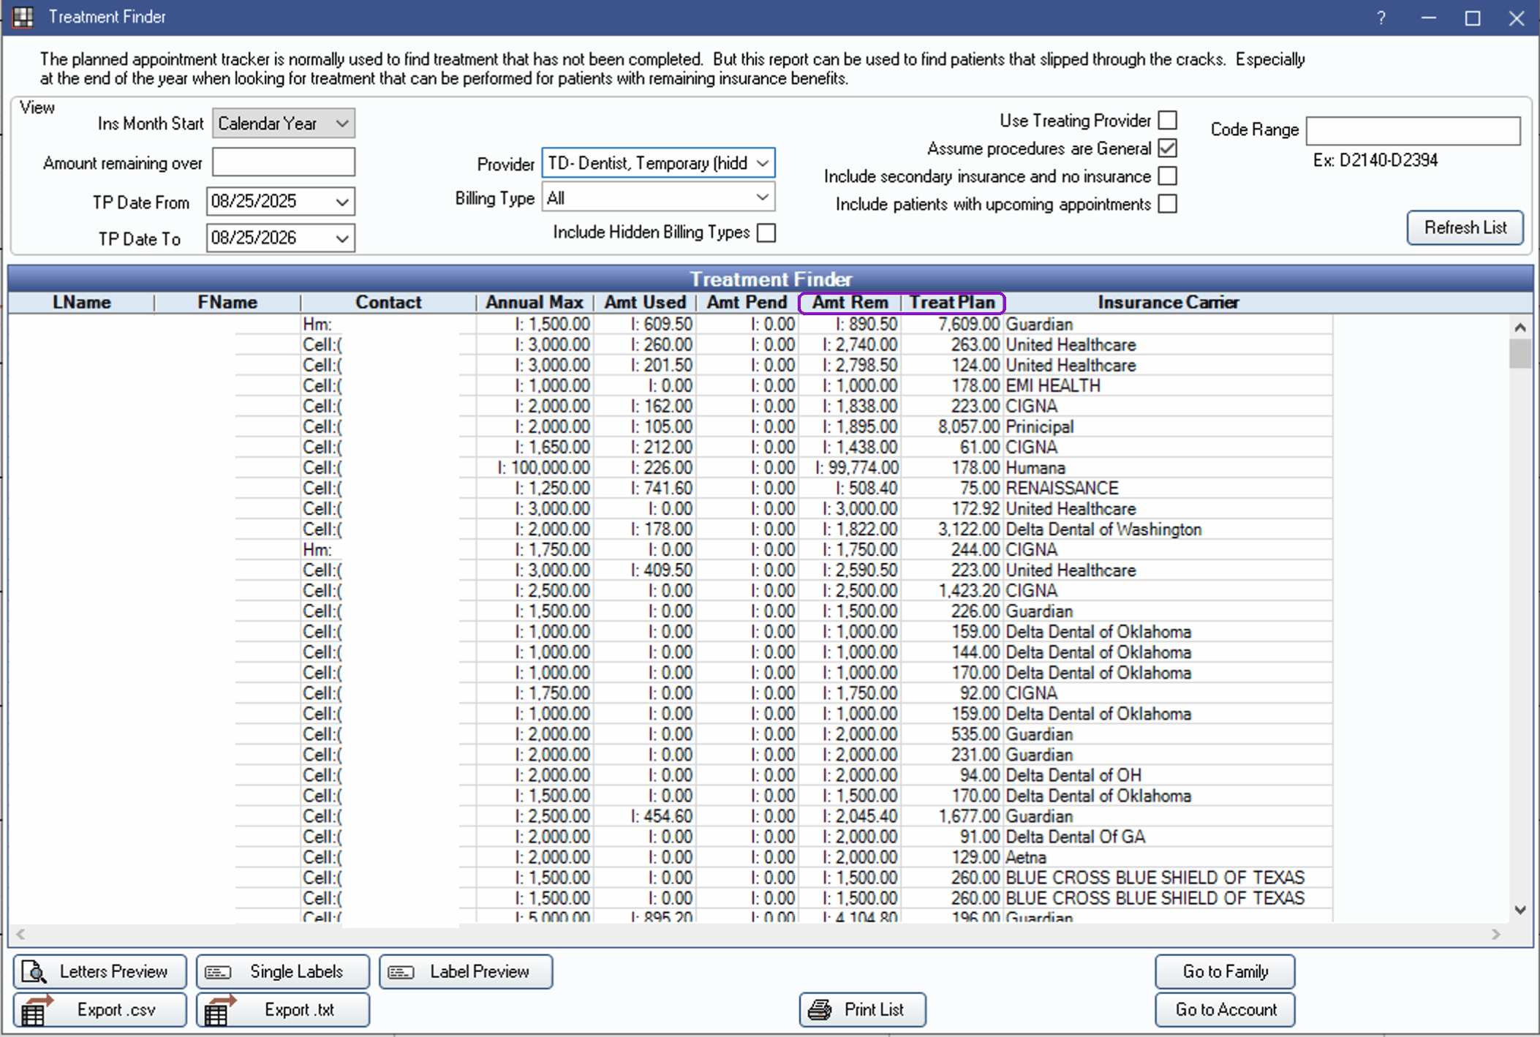This screenshot has width=1540, height=1037.
Task: Select the Humana row
Action: coord(671,467)
